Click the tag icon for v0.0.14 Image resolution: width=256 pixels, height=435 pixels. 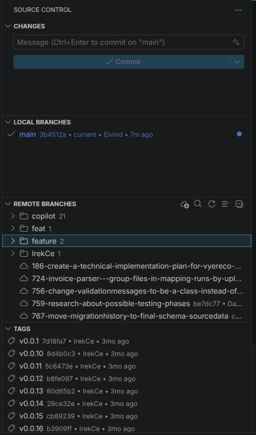tap(11, 403)
